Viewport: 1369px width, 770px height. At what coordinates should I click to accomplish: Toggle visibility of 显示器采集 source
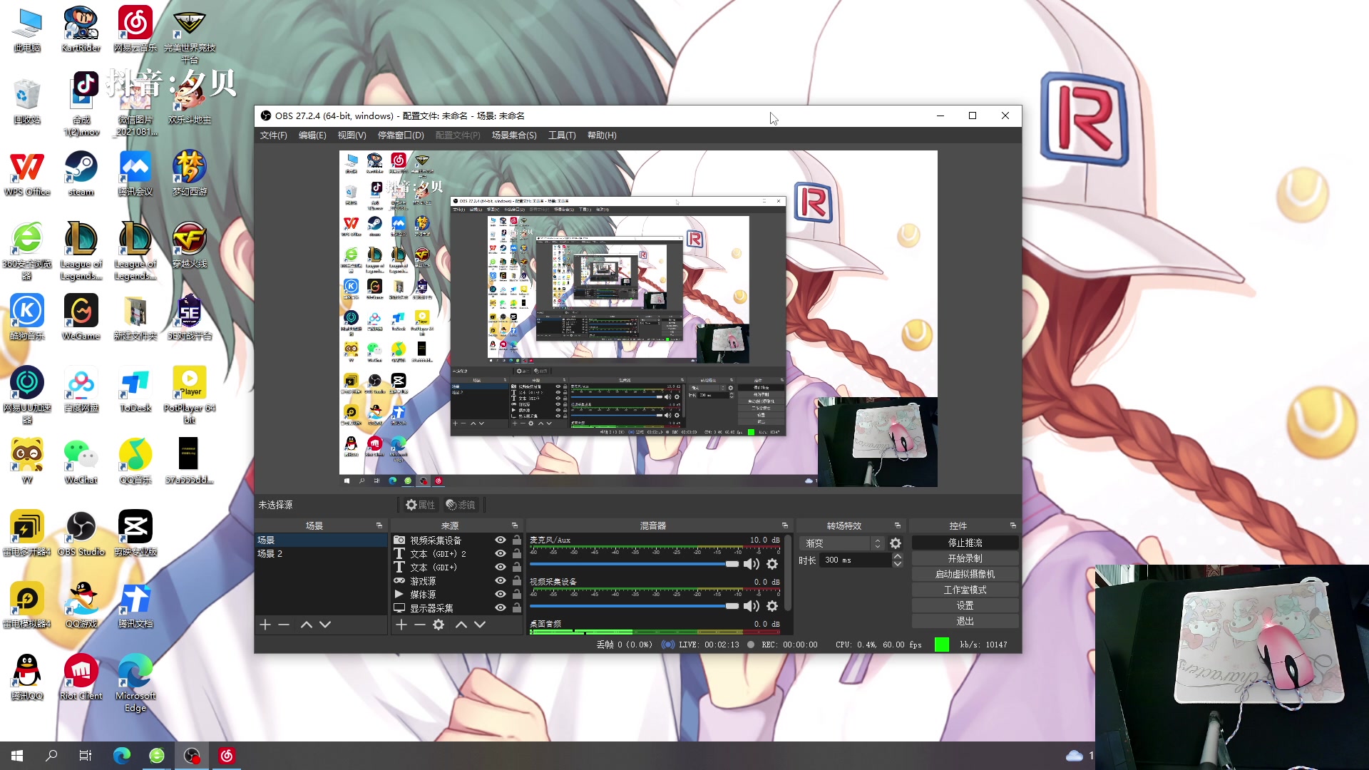[501, 608]
